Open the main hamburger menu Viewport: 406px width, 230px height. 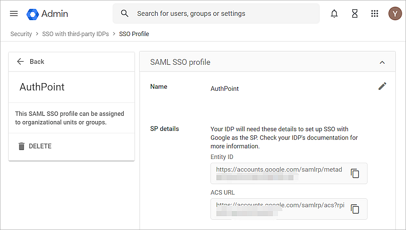pos(14,14)
